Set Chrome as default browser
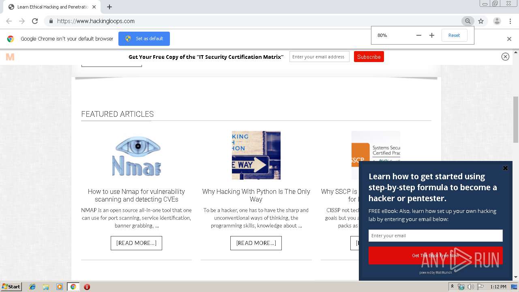The image size is (519, 292). point(144,39)
